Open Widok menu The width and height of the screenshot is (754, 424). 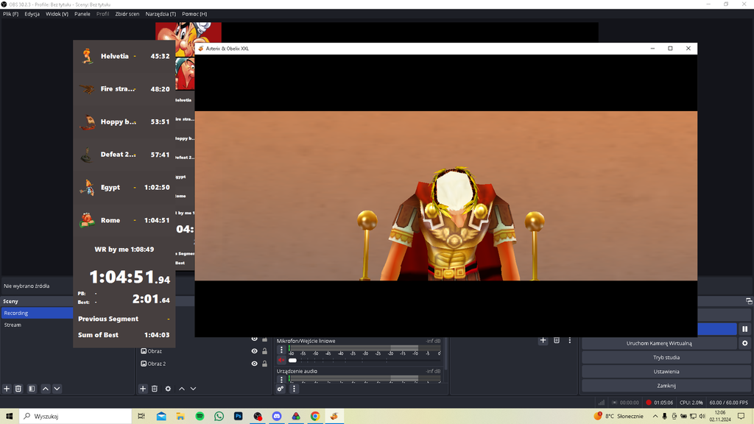point(57,14)
